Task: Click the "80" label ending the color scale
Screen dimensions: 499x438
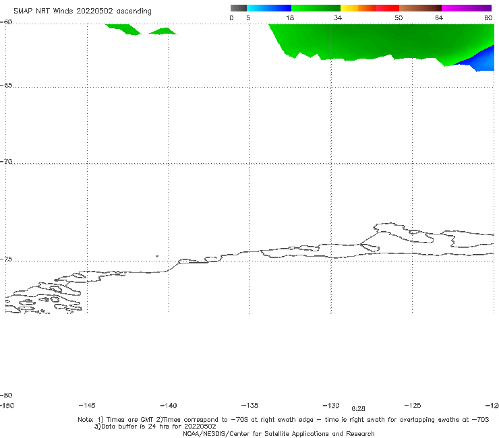Action: 488,18
